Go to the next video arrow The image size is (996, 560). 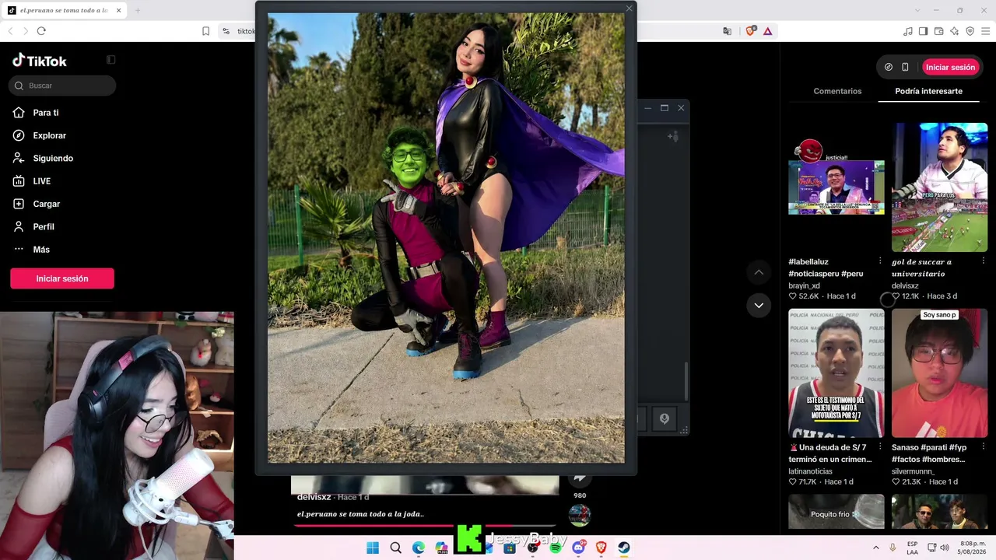click(759, 306)
